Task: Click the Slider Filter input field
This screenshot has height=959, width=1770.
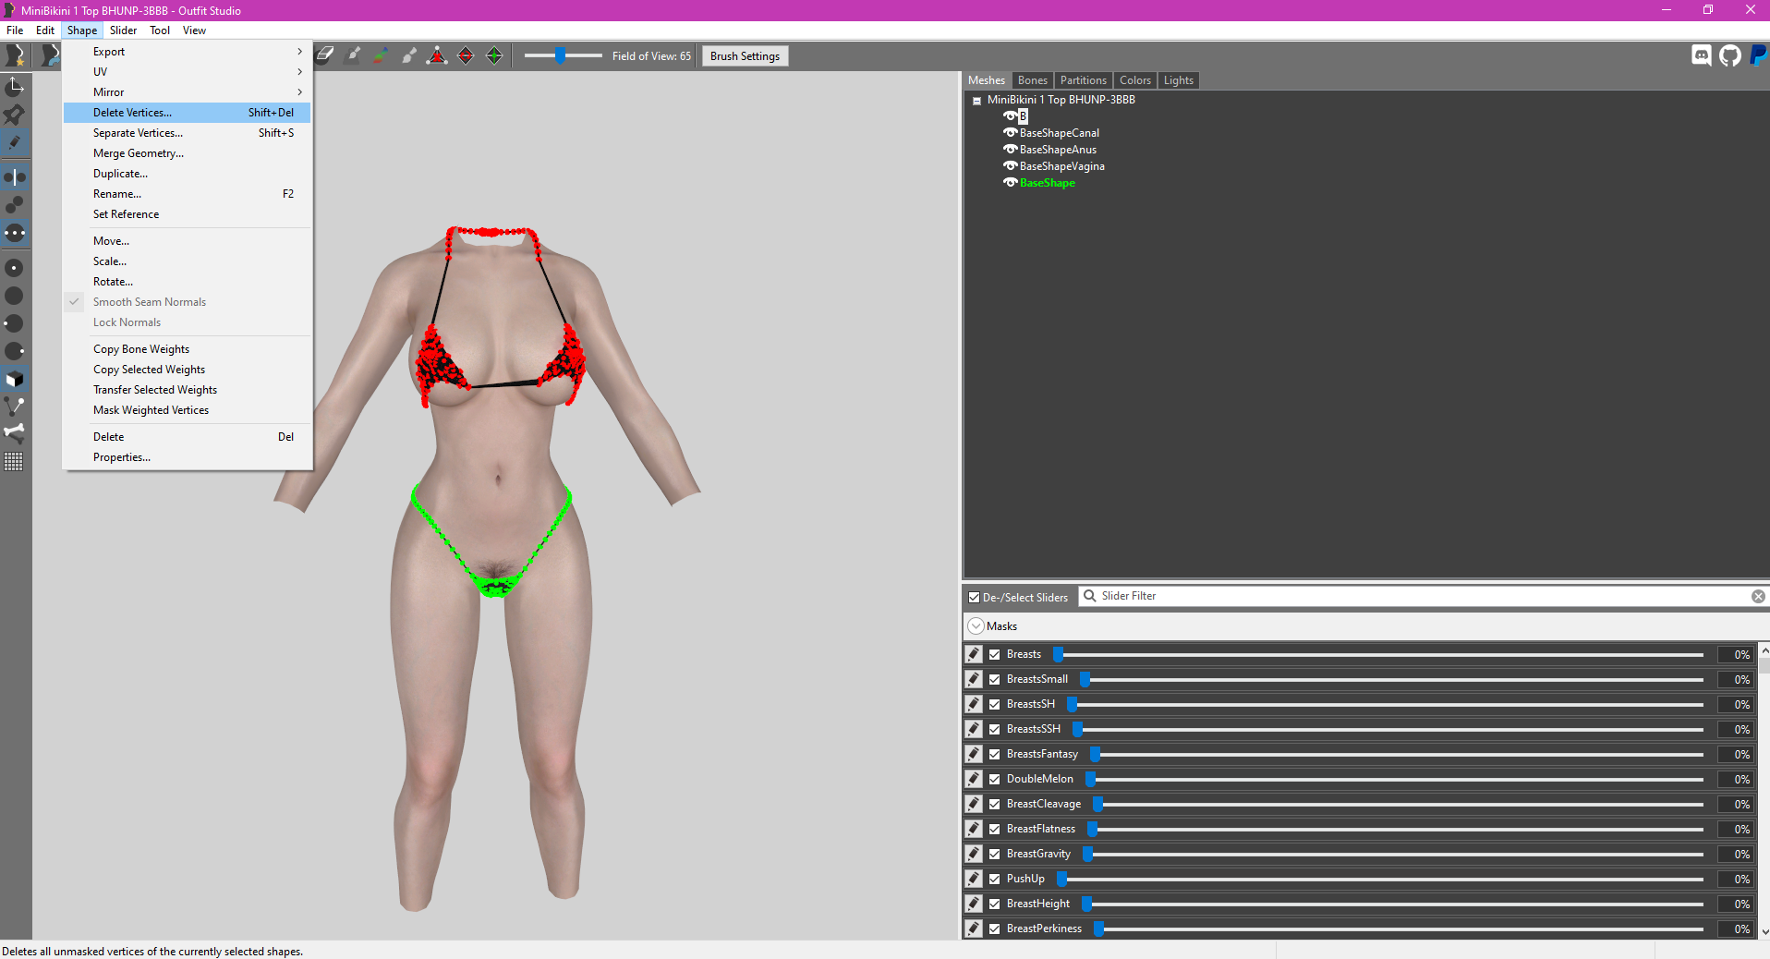Action: [x=1423, y=596]
